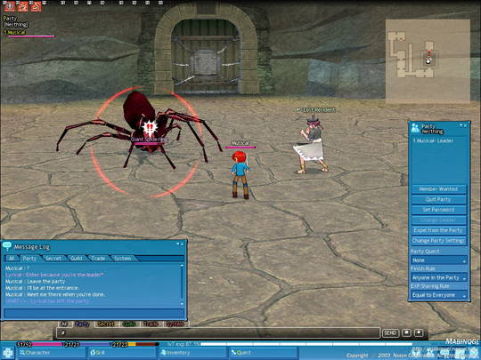Screen dimensions: 481x360
Task: Switch to the Secret tab in Message Log
Action: [x=53, y=259]
